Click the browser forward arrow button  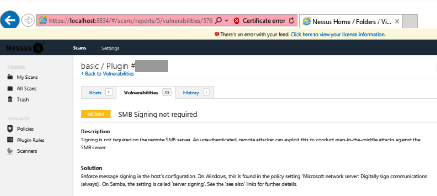pyautogui.click(x=27, y=20)
